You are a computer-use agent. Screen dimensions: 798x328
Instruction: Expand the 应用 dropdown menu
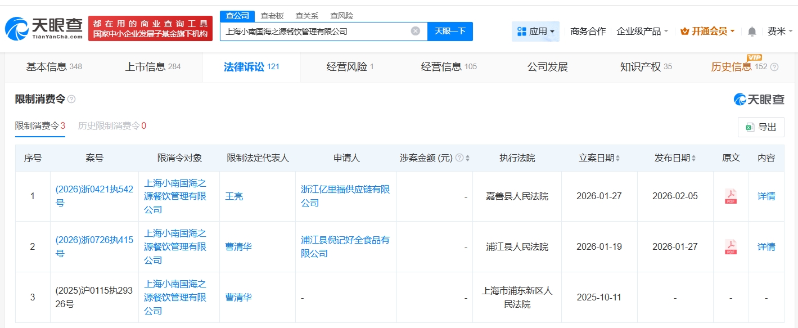tap(535, 32)
